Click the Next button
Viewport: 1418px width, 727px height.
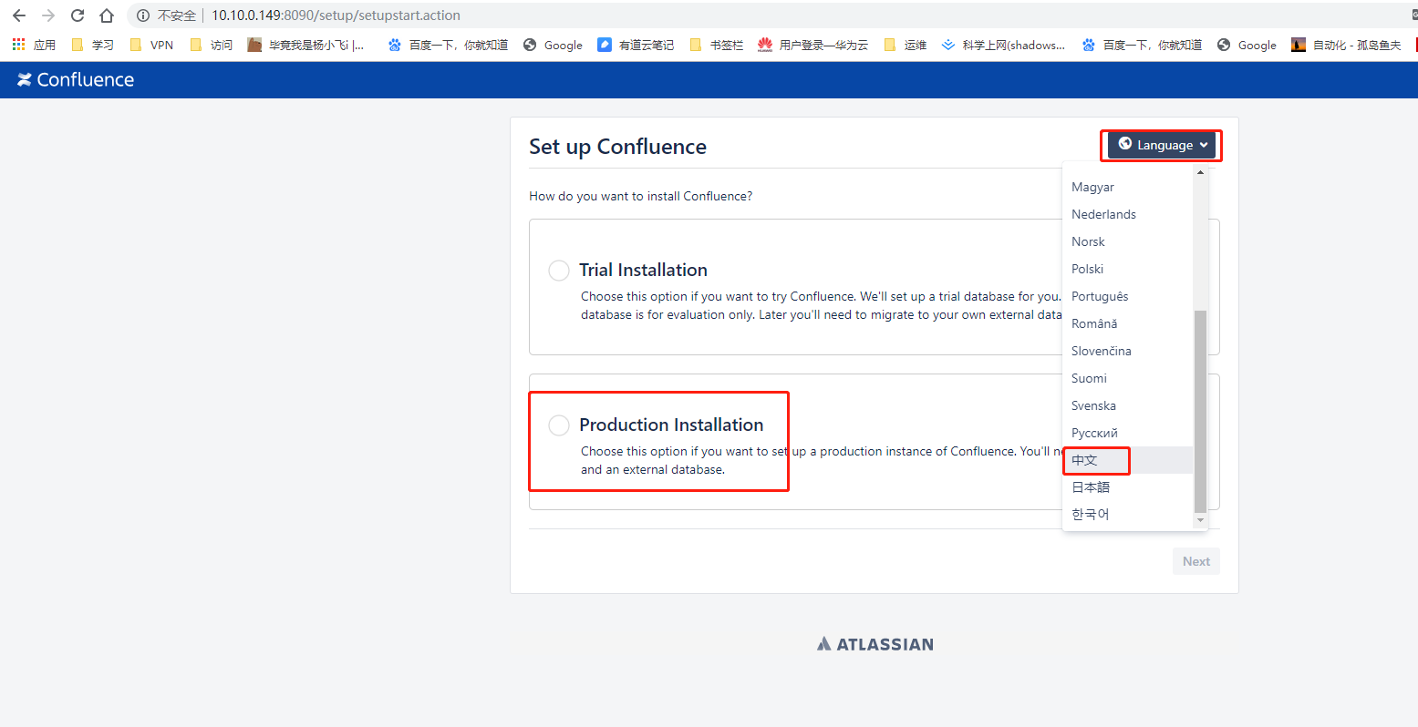[x=1195, y=560]
